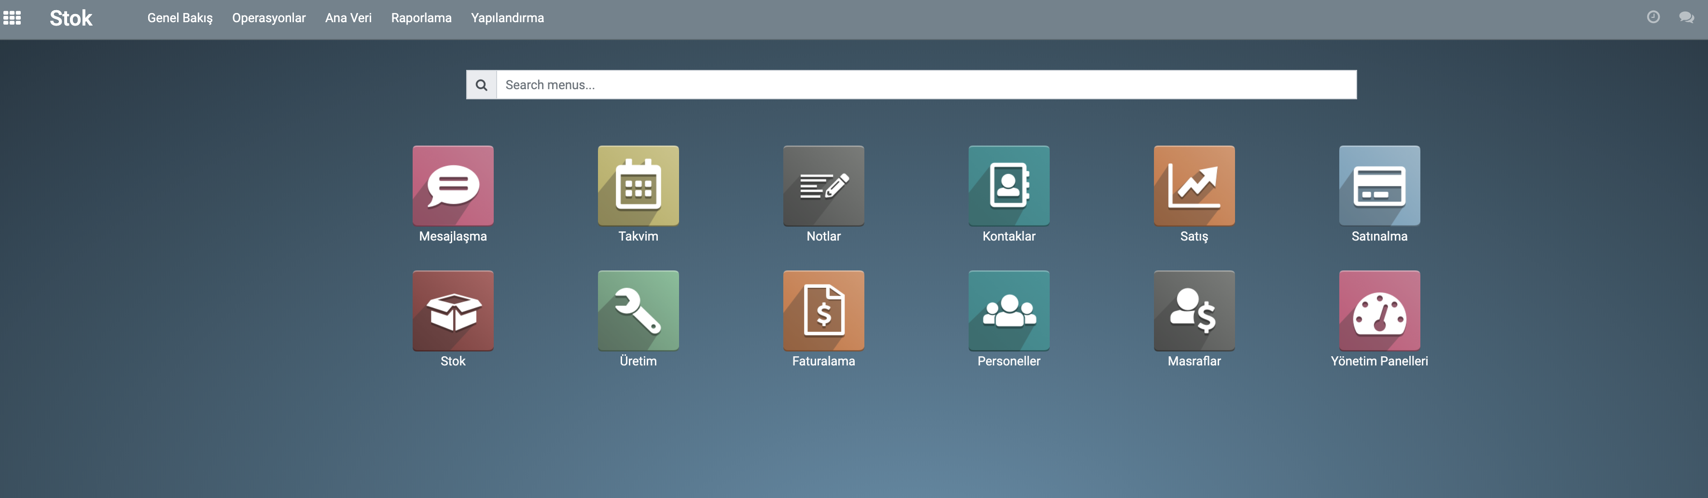Open the Kontaklar contacts app
1708x498 pixels.
[1009, 186]
